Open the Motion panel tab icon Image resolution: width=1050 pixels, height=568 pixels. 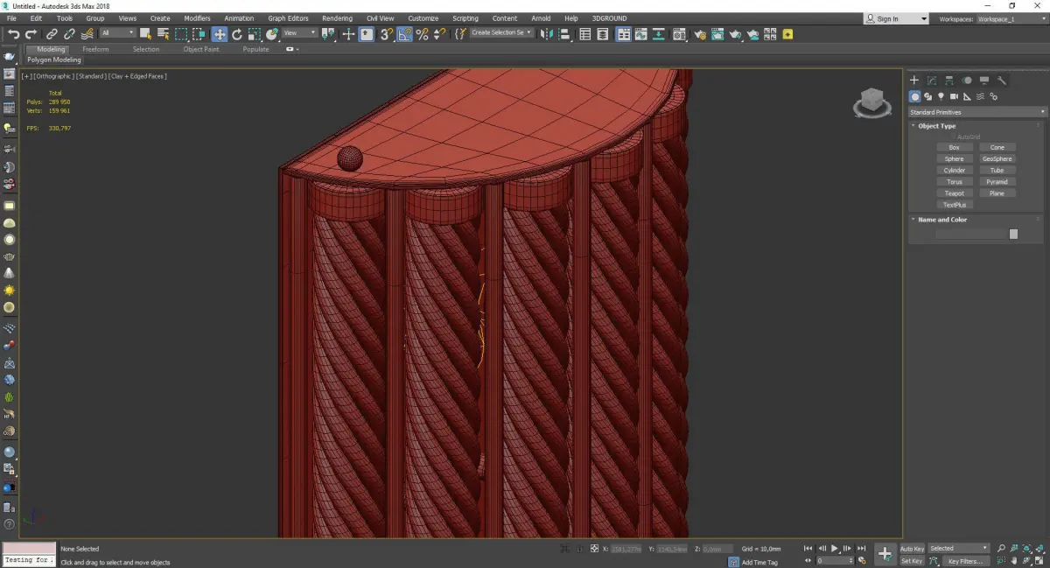[x=967, y=81]
